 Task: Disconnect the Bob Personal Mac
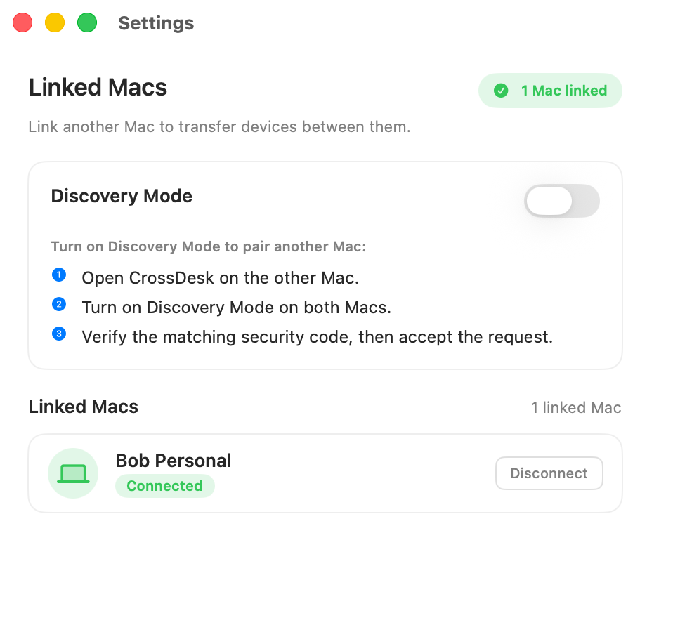pyautogui.click(x=549, y=473)
